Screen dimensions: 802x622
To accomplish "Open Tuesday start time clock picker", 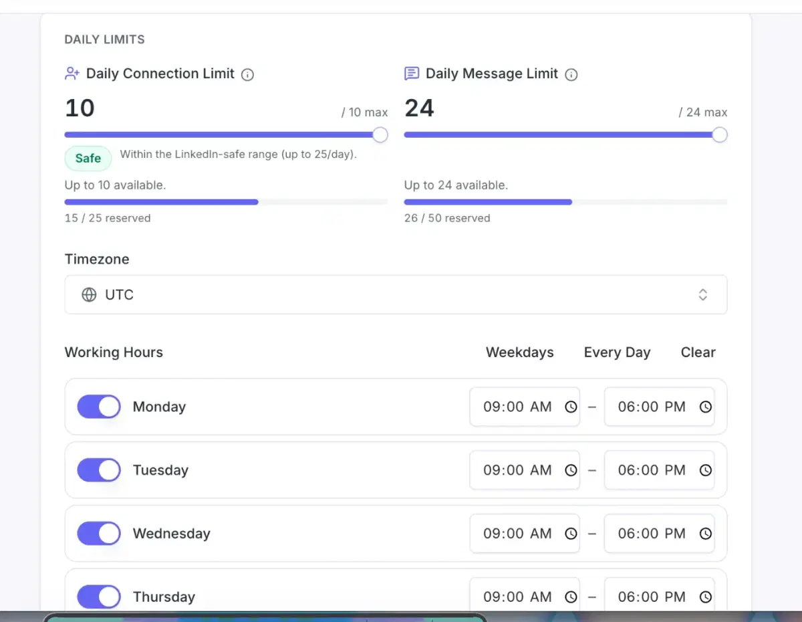I will click(x=571, y=470).
